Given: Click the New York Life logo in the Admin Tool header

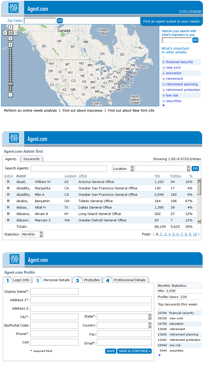Looking at the screenshot, I should tap(14, 138).
